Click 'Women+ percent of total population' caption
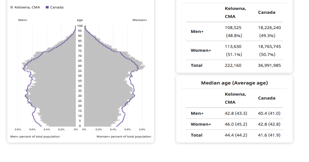309x162 pixels. coord(124,136)
